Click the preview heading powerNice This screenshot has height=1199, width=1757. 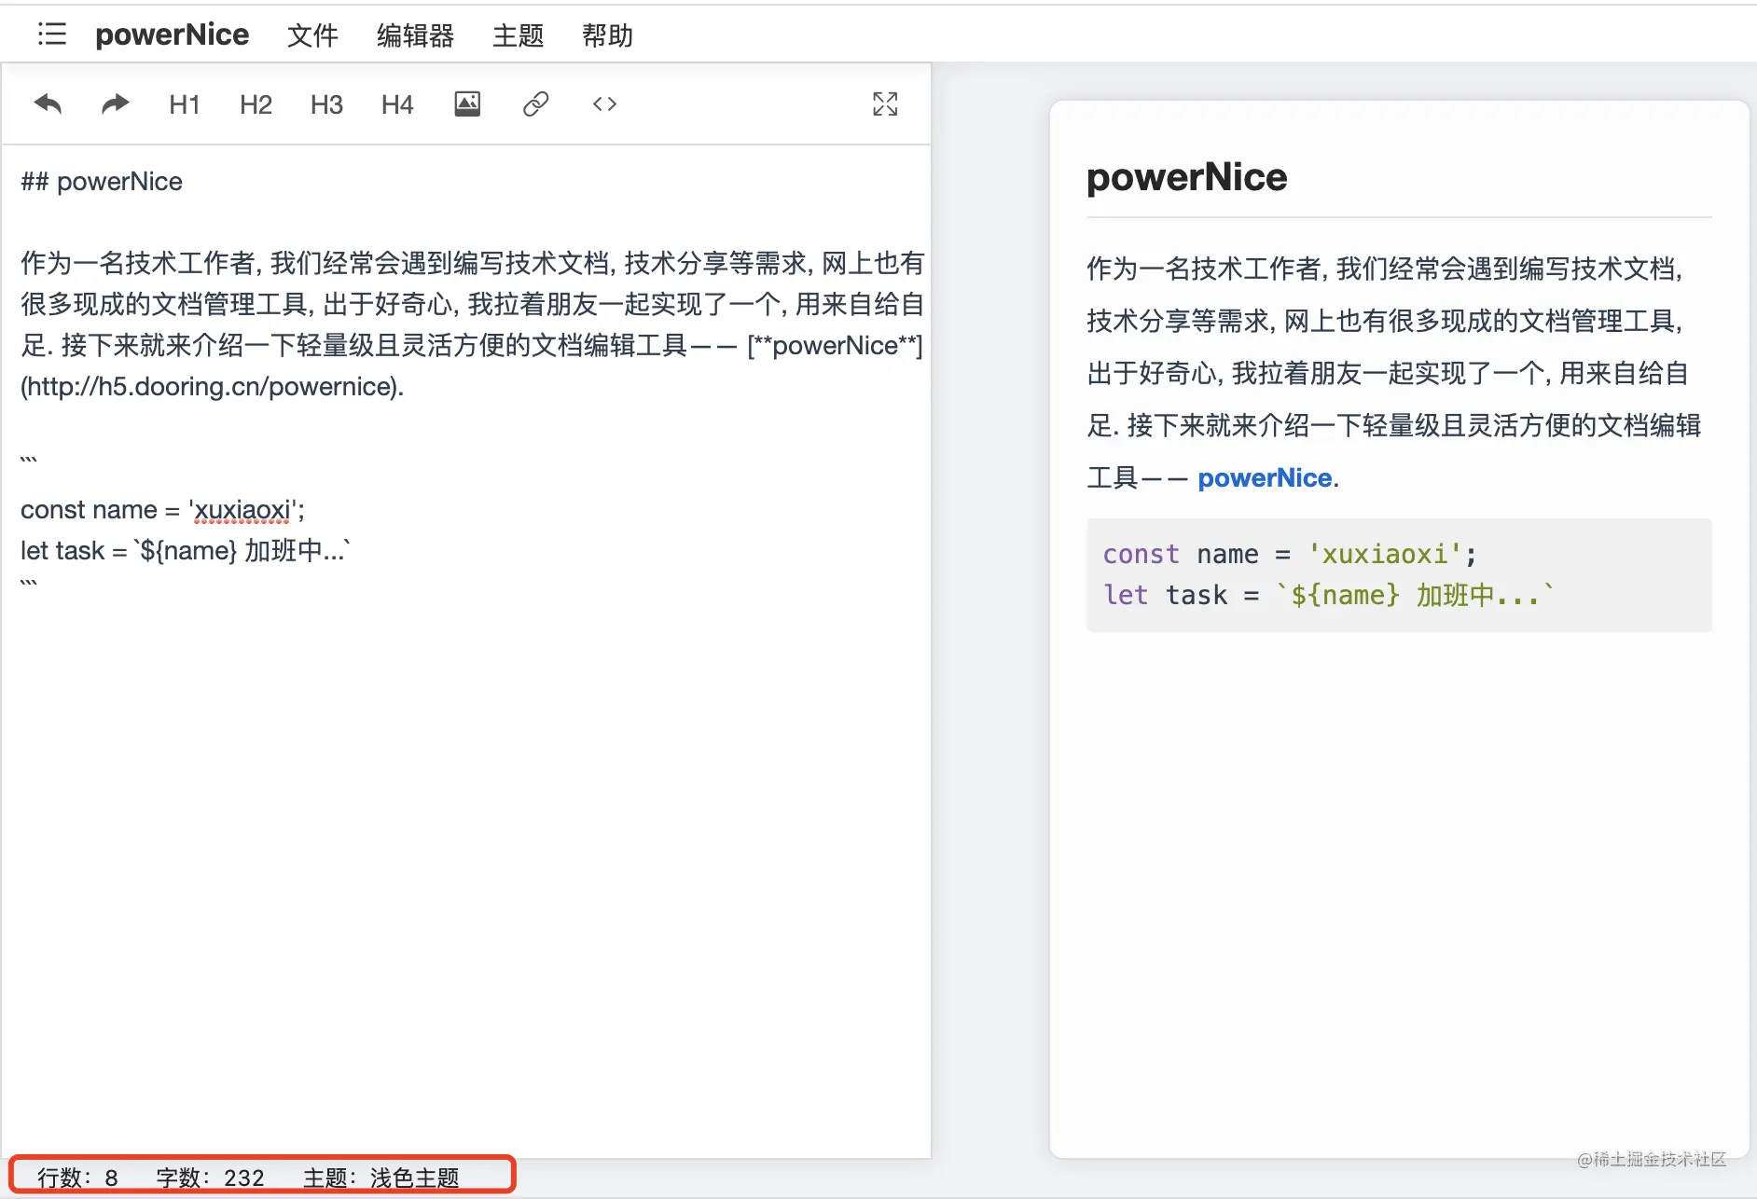(x=1186, y=177)
